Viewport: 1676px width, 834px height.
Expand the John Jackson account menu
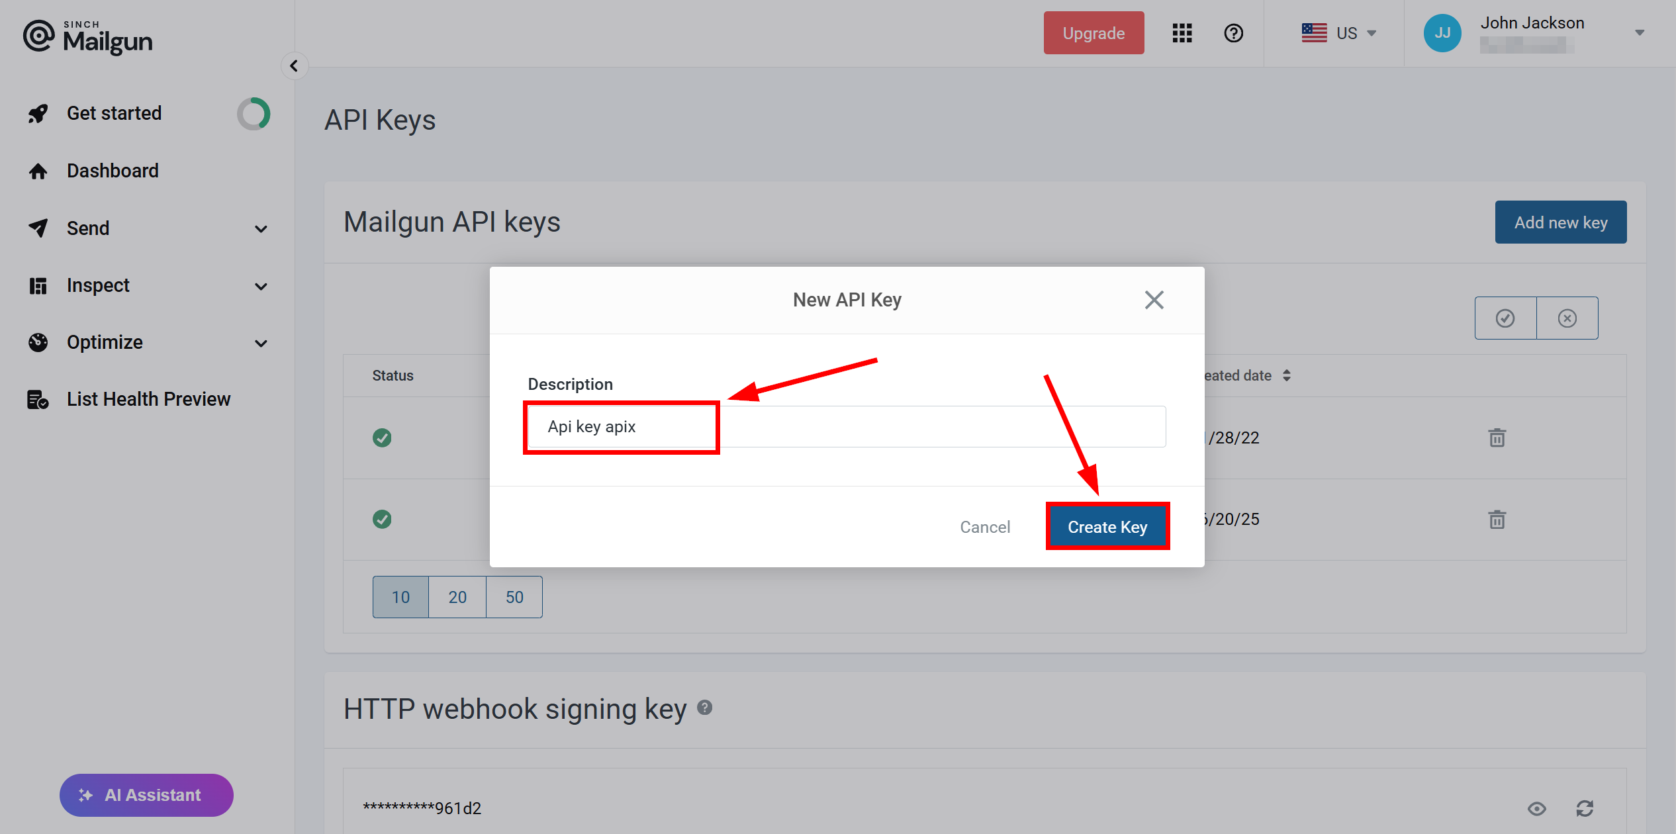click(x=1640, y=33)
